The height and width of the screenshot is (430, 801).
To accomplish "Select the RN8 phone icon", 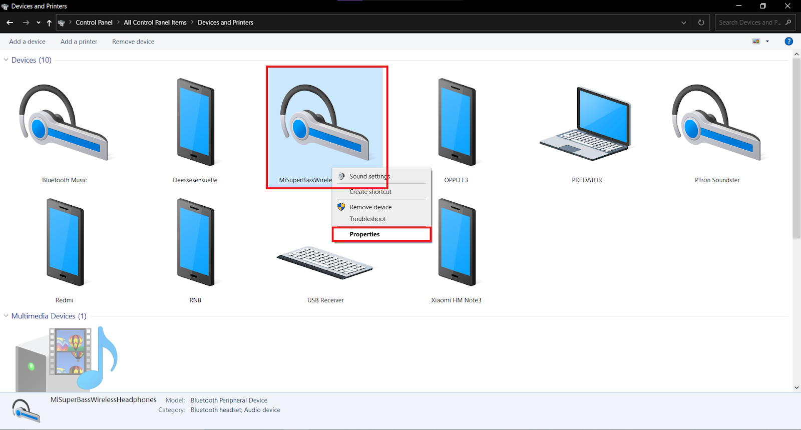I will click(x=196, y=242).
